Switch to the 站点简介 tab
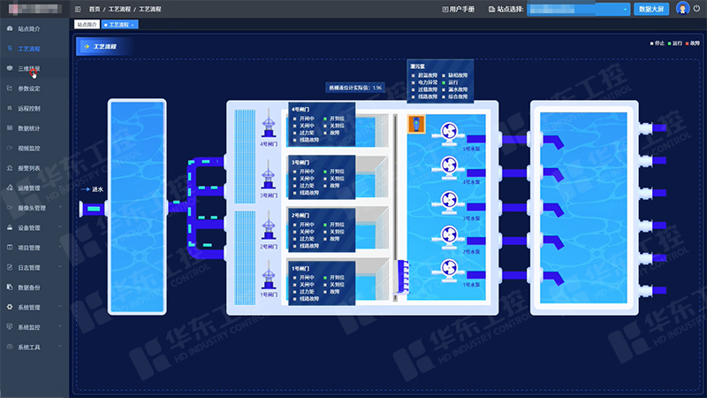This screenshot has height=398, width=707. click(87, 25)
